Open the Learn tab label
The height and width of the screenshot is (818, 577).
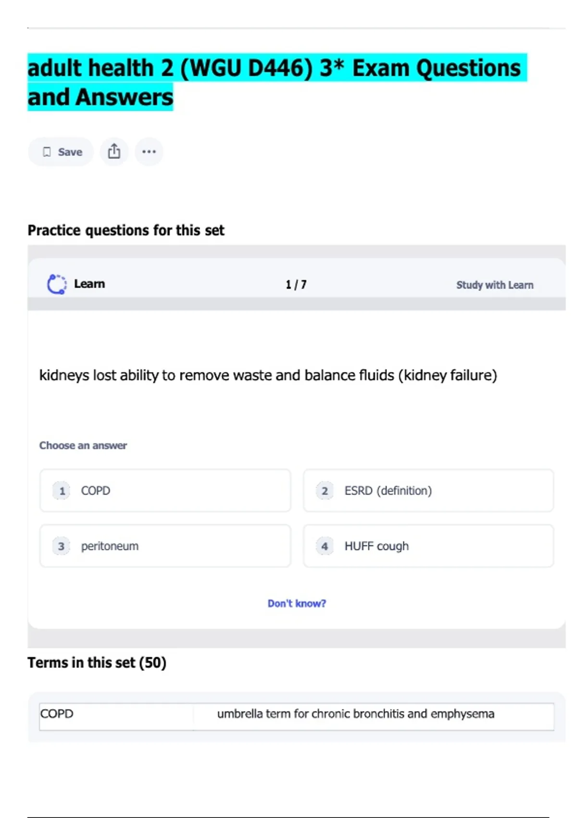89,284
